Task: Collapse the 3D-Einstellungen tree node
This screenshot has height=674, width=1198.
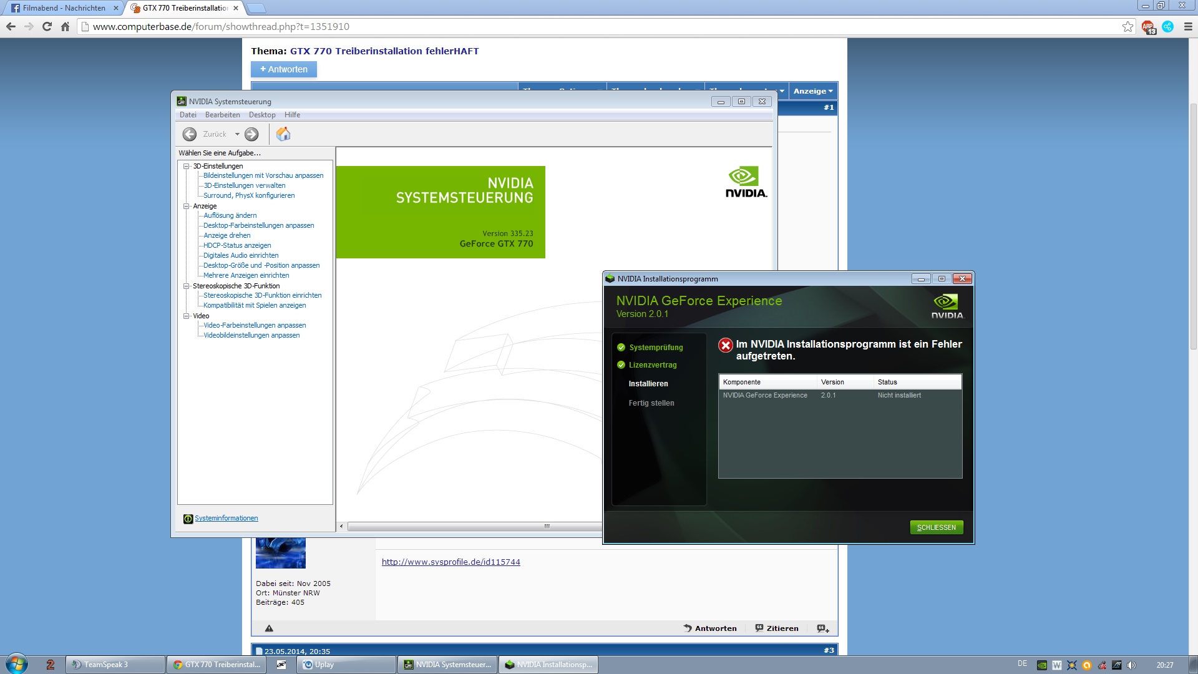Action: (x=186, y=166)
